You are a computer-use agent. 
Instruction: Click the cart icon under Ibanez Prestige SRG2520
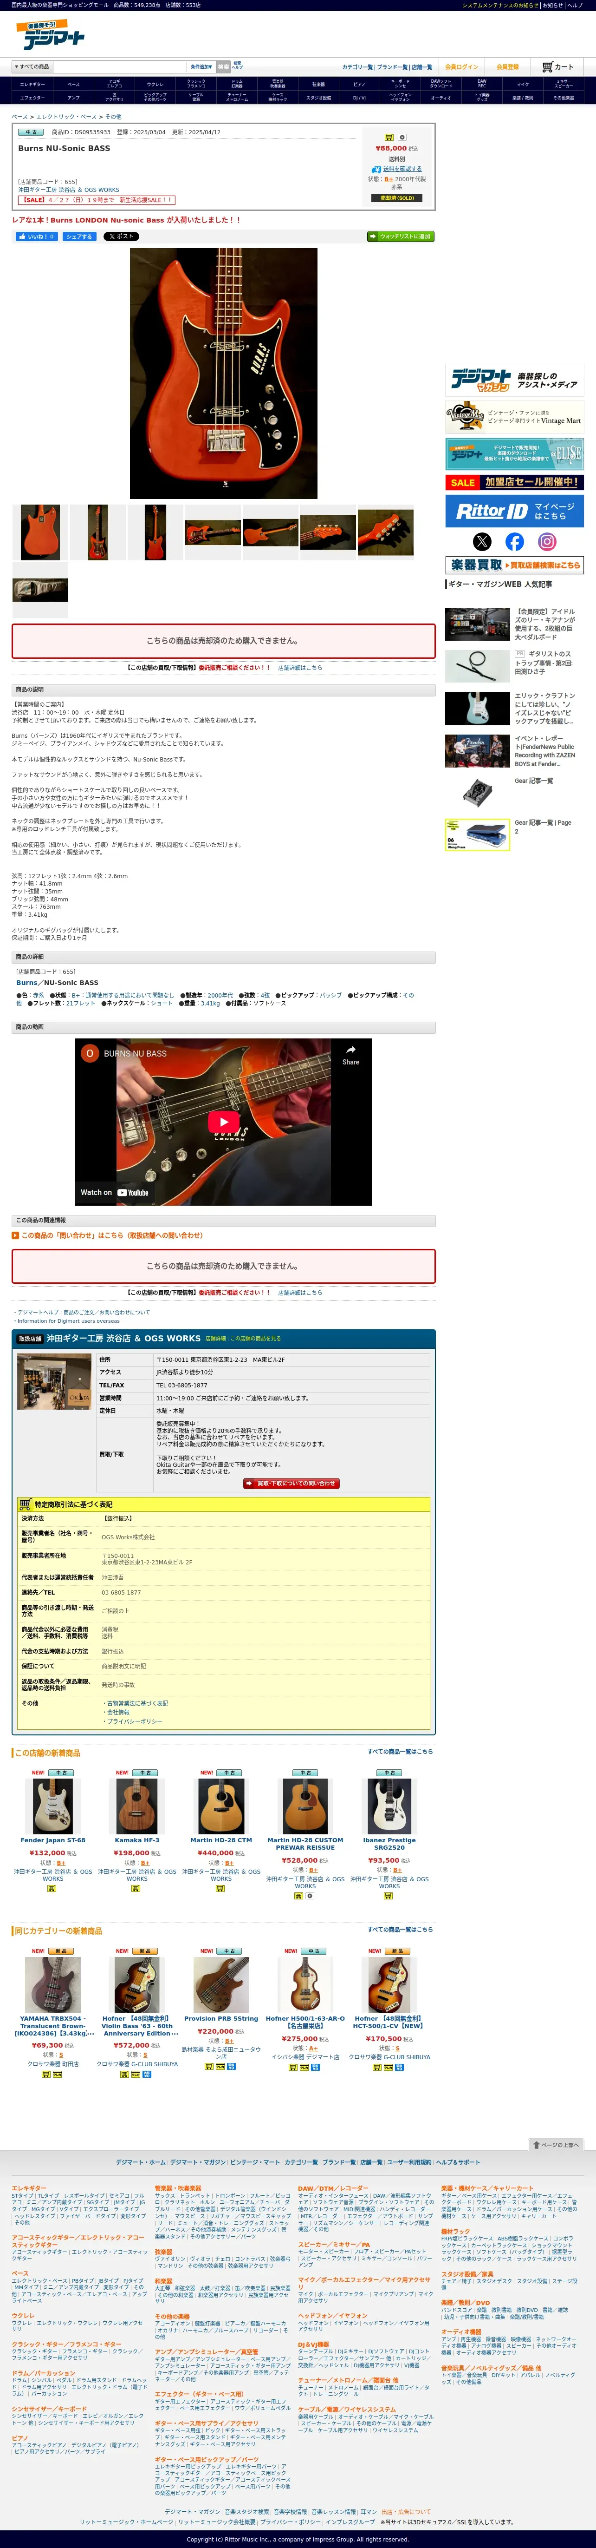point(389,1896)
